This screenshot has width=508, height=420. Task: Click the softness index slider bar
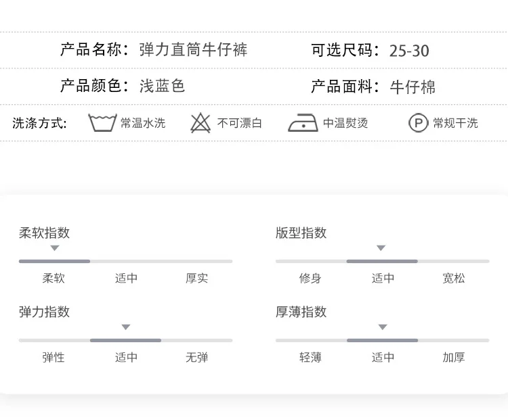[125, 261]
